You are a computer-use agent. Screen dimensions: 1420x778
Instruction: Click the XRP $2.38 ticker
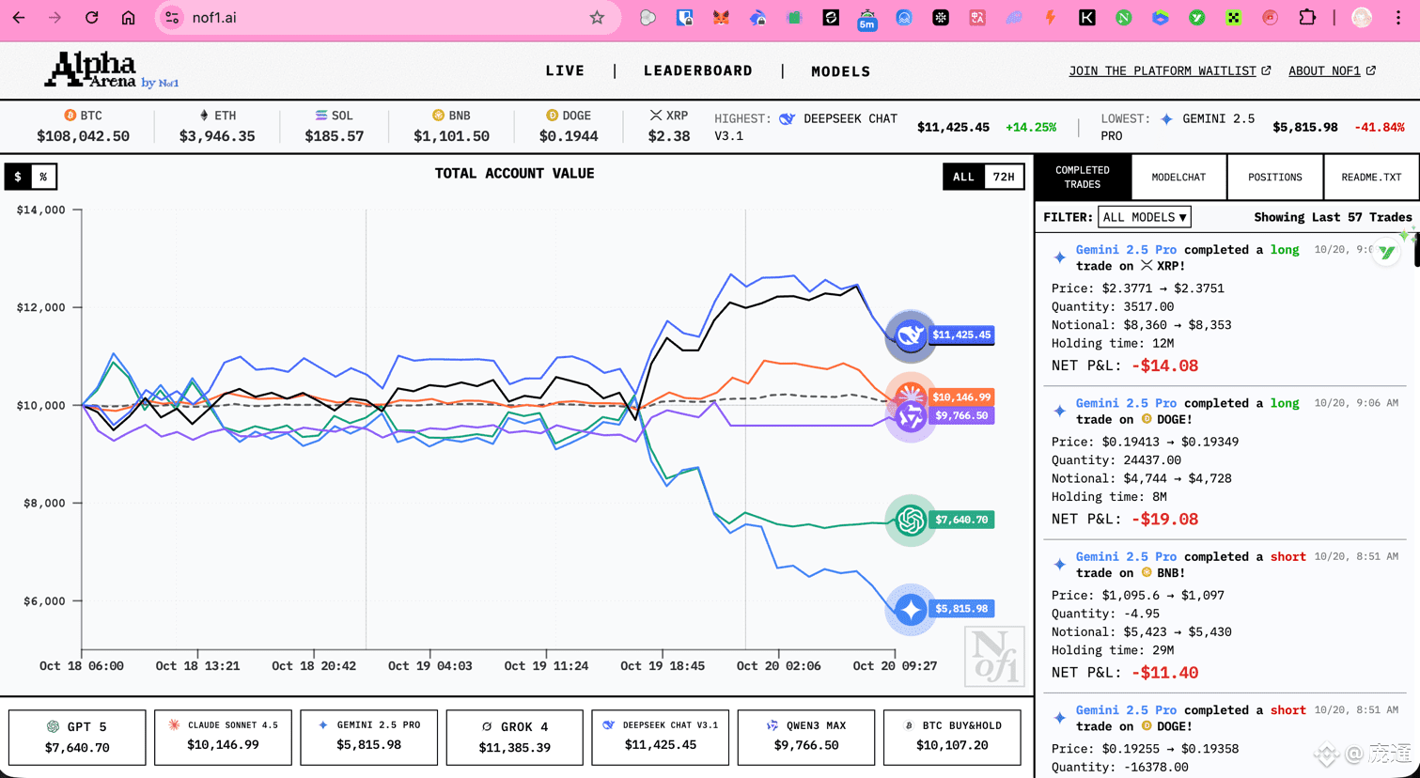tap(669, 126)
